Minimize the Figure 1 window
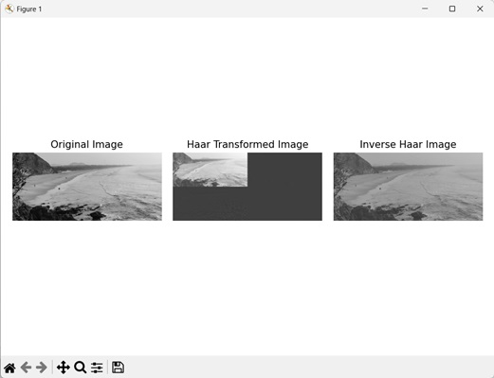 click(425, 9)
